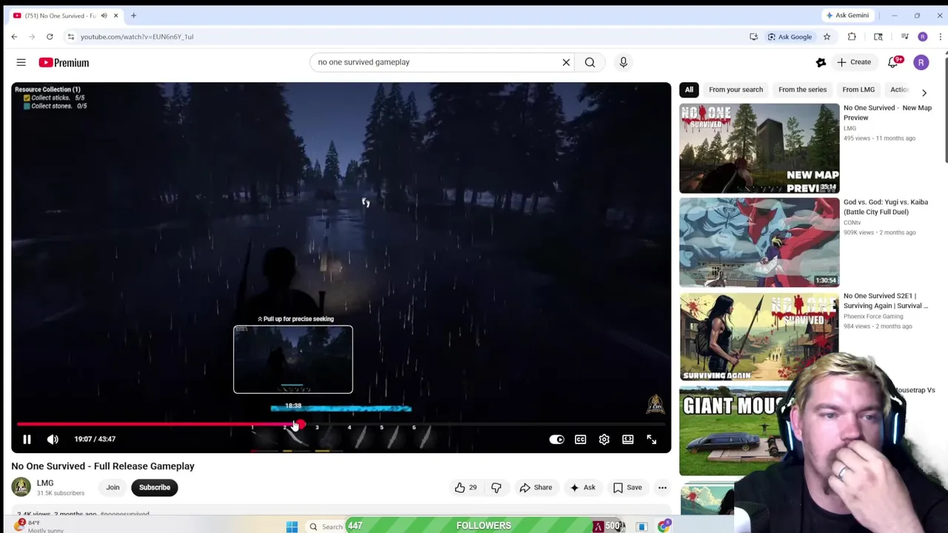Open the tab search icon in the Chrome toolbar

click(x=878, y=36)
